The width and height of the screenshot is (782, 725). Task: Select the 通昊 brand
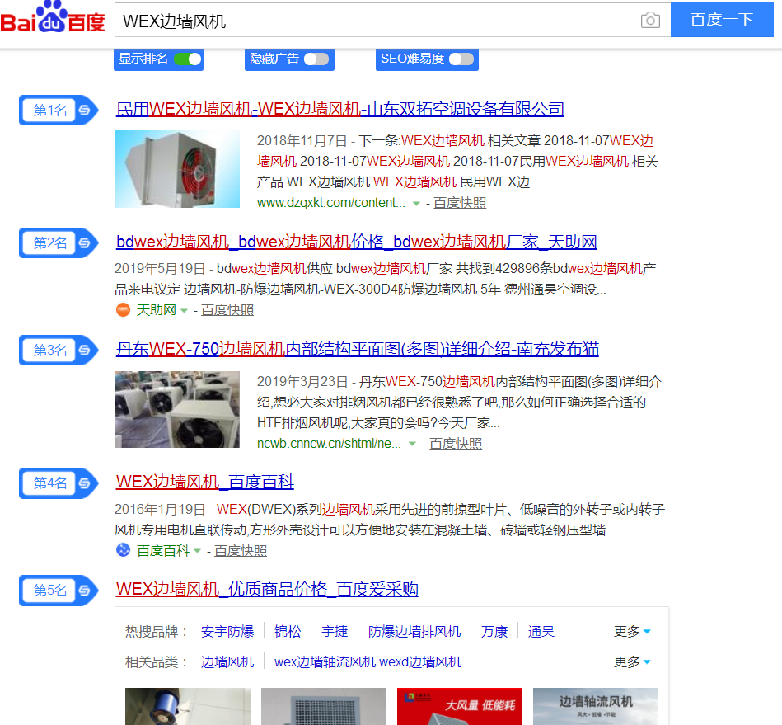(541, 632)
